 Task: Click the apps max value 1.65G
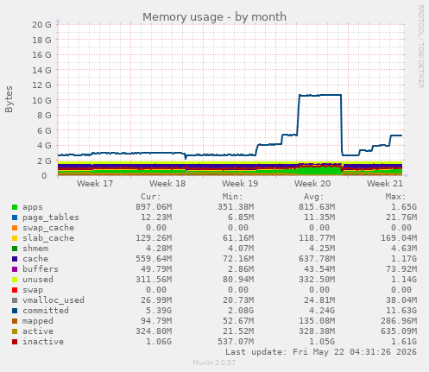(x=404, y=207)
